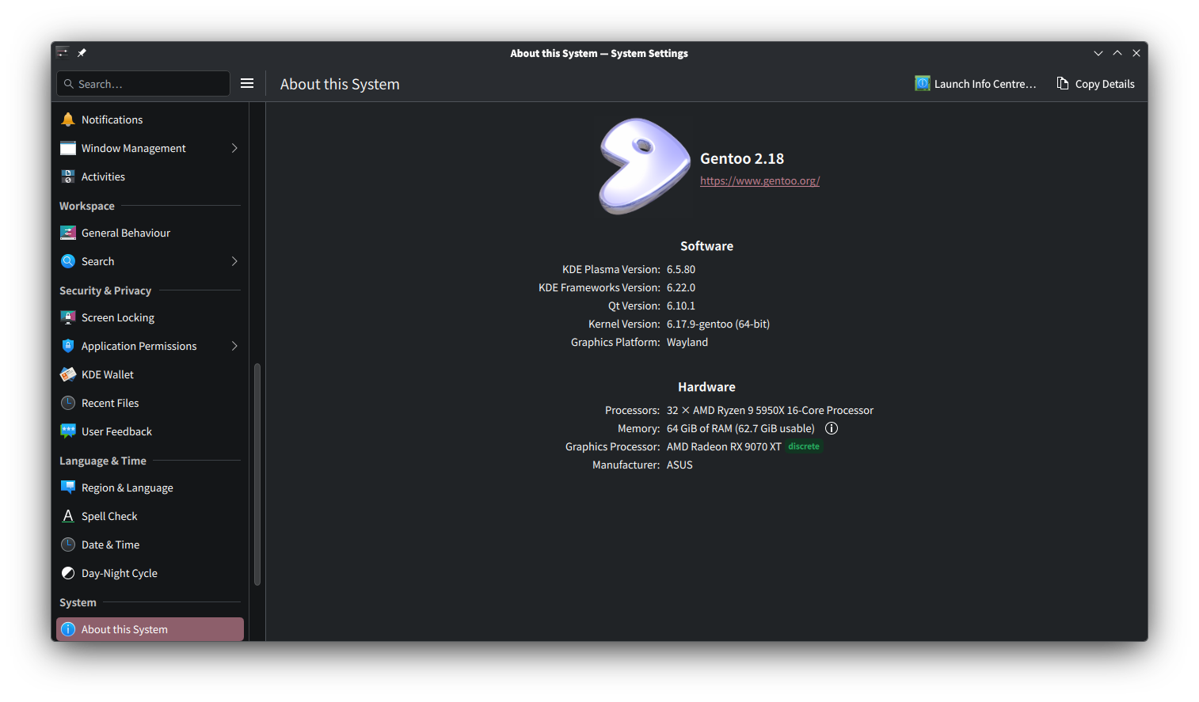
Task: Click the Screen Locking icon
Action: pos(68,317)
